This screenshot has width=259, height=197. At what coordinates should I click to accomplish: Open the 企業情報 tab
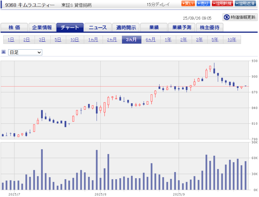point(42,28)
